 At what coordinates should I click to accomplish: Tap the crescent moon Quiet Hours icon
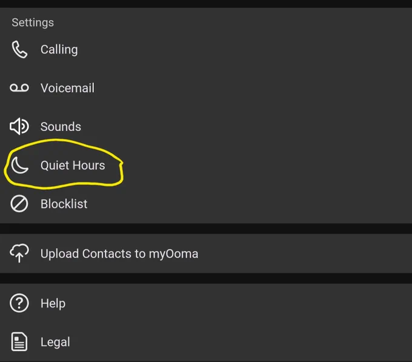tap(19, 166)
